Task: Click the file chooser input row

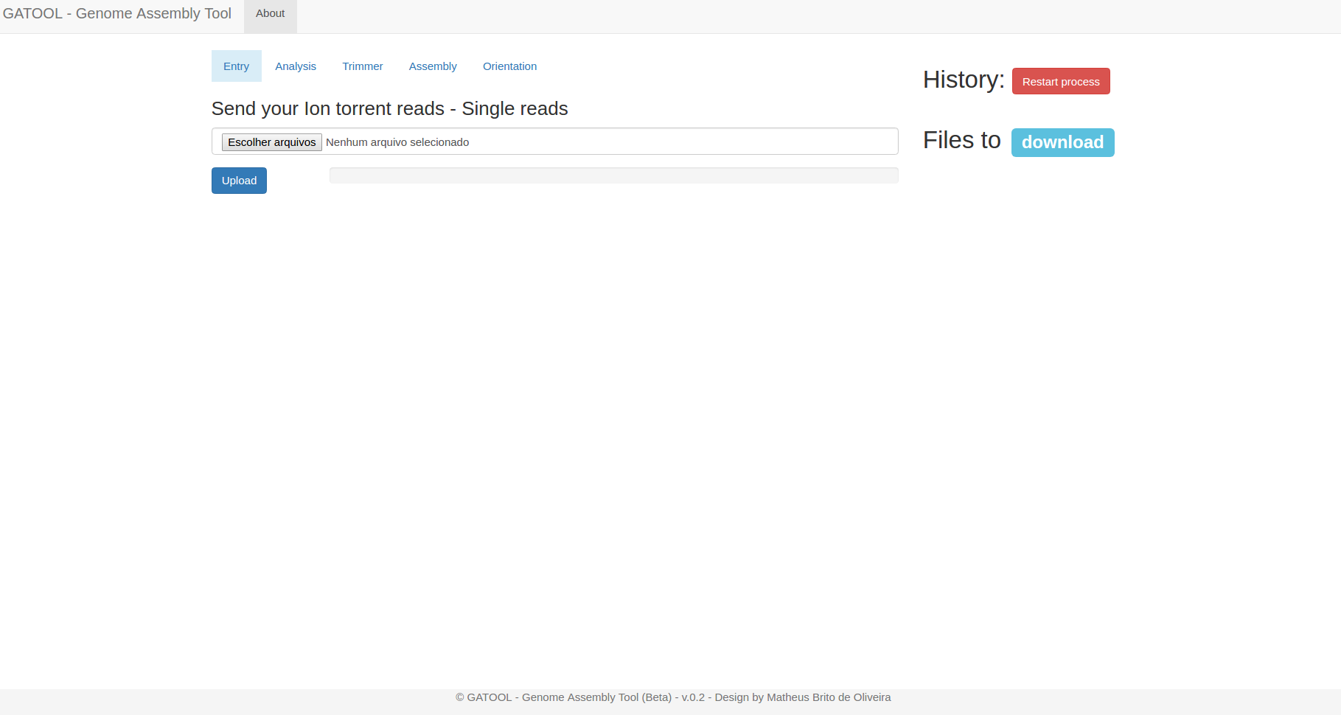Action: pos(554,141)
